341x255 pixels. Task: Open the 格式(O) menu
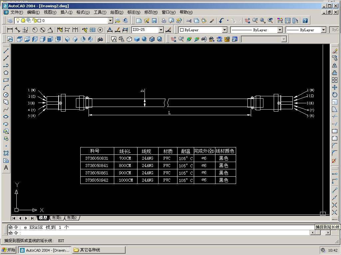(83, 12)
